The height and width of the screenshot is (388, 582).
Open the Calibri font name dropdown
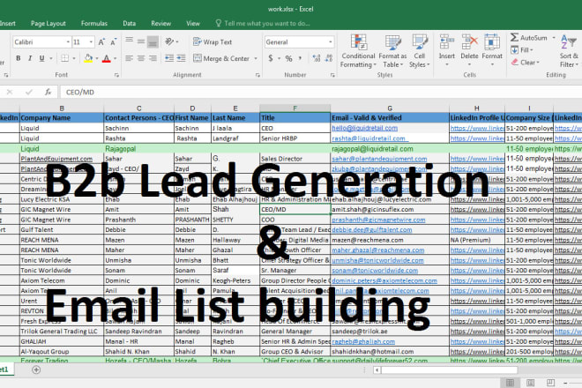(x=68, y=42)
